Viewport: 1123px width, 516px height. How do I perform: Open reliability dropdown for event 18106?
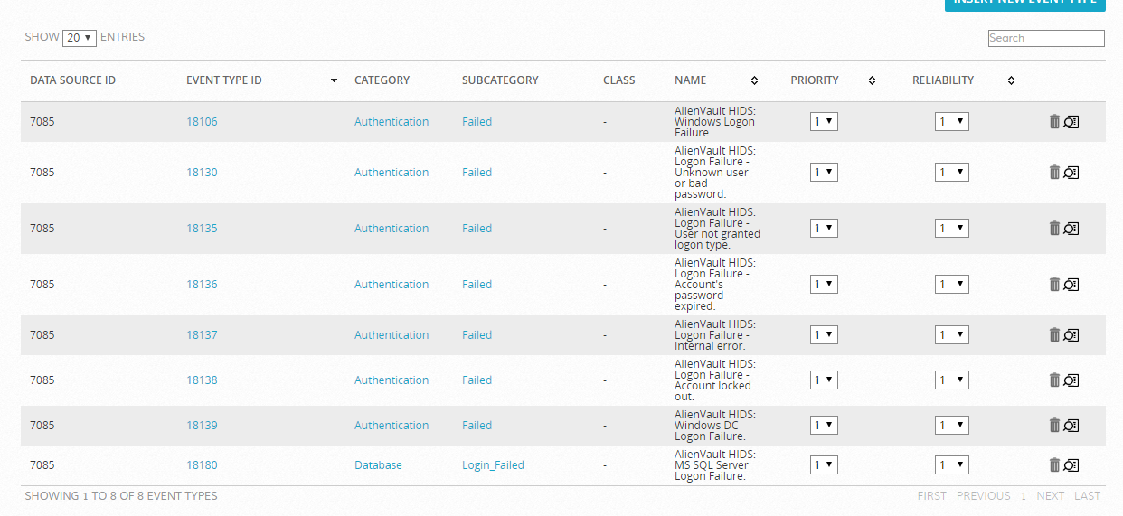[952, 121]
